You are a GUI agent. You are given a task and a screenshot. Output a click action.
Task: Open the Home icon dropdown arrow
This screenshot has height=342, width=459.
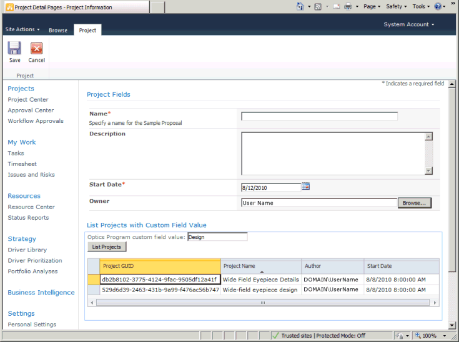pos(309,6)
